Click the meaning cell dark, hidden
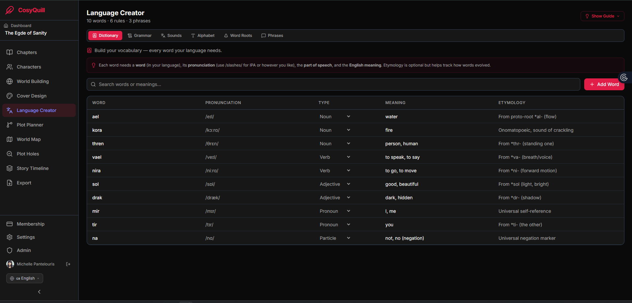Viewport: 632px width, 303px height. [x=399, y=198]
